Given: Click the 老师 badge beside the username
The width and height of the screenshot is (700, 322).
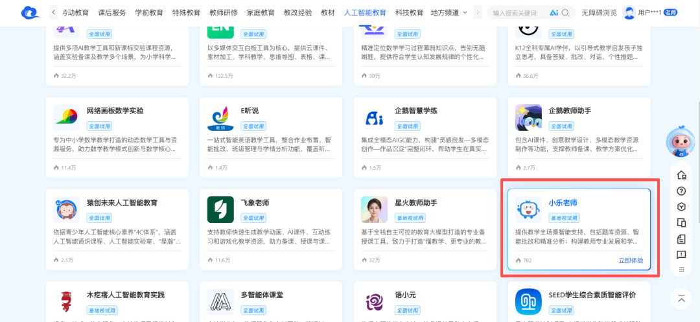Looking at the screenshot, I should [671, 12].
